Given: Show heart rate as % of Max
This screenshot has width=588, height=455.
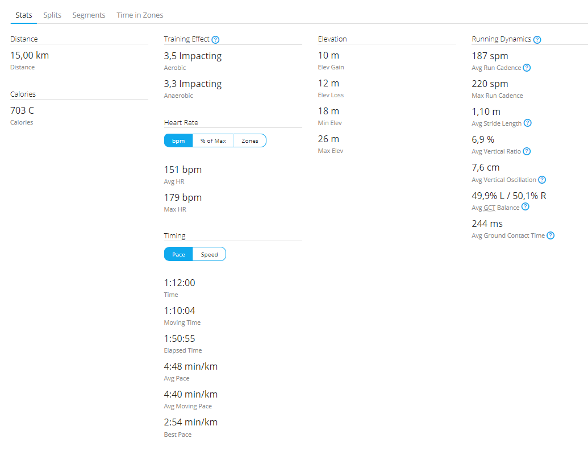Looking at the screenshot, I should (213, 140).
